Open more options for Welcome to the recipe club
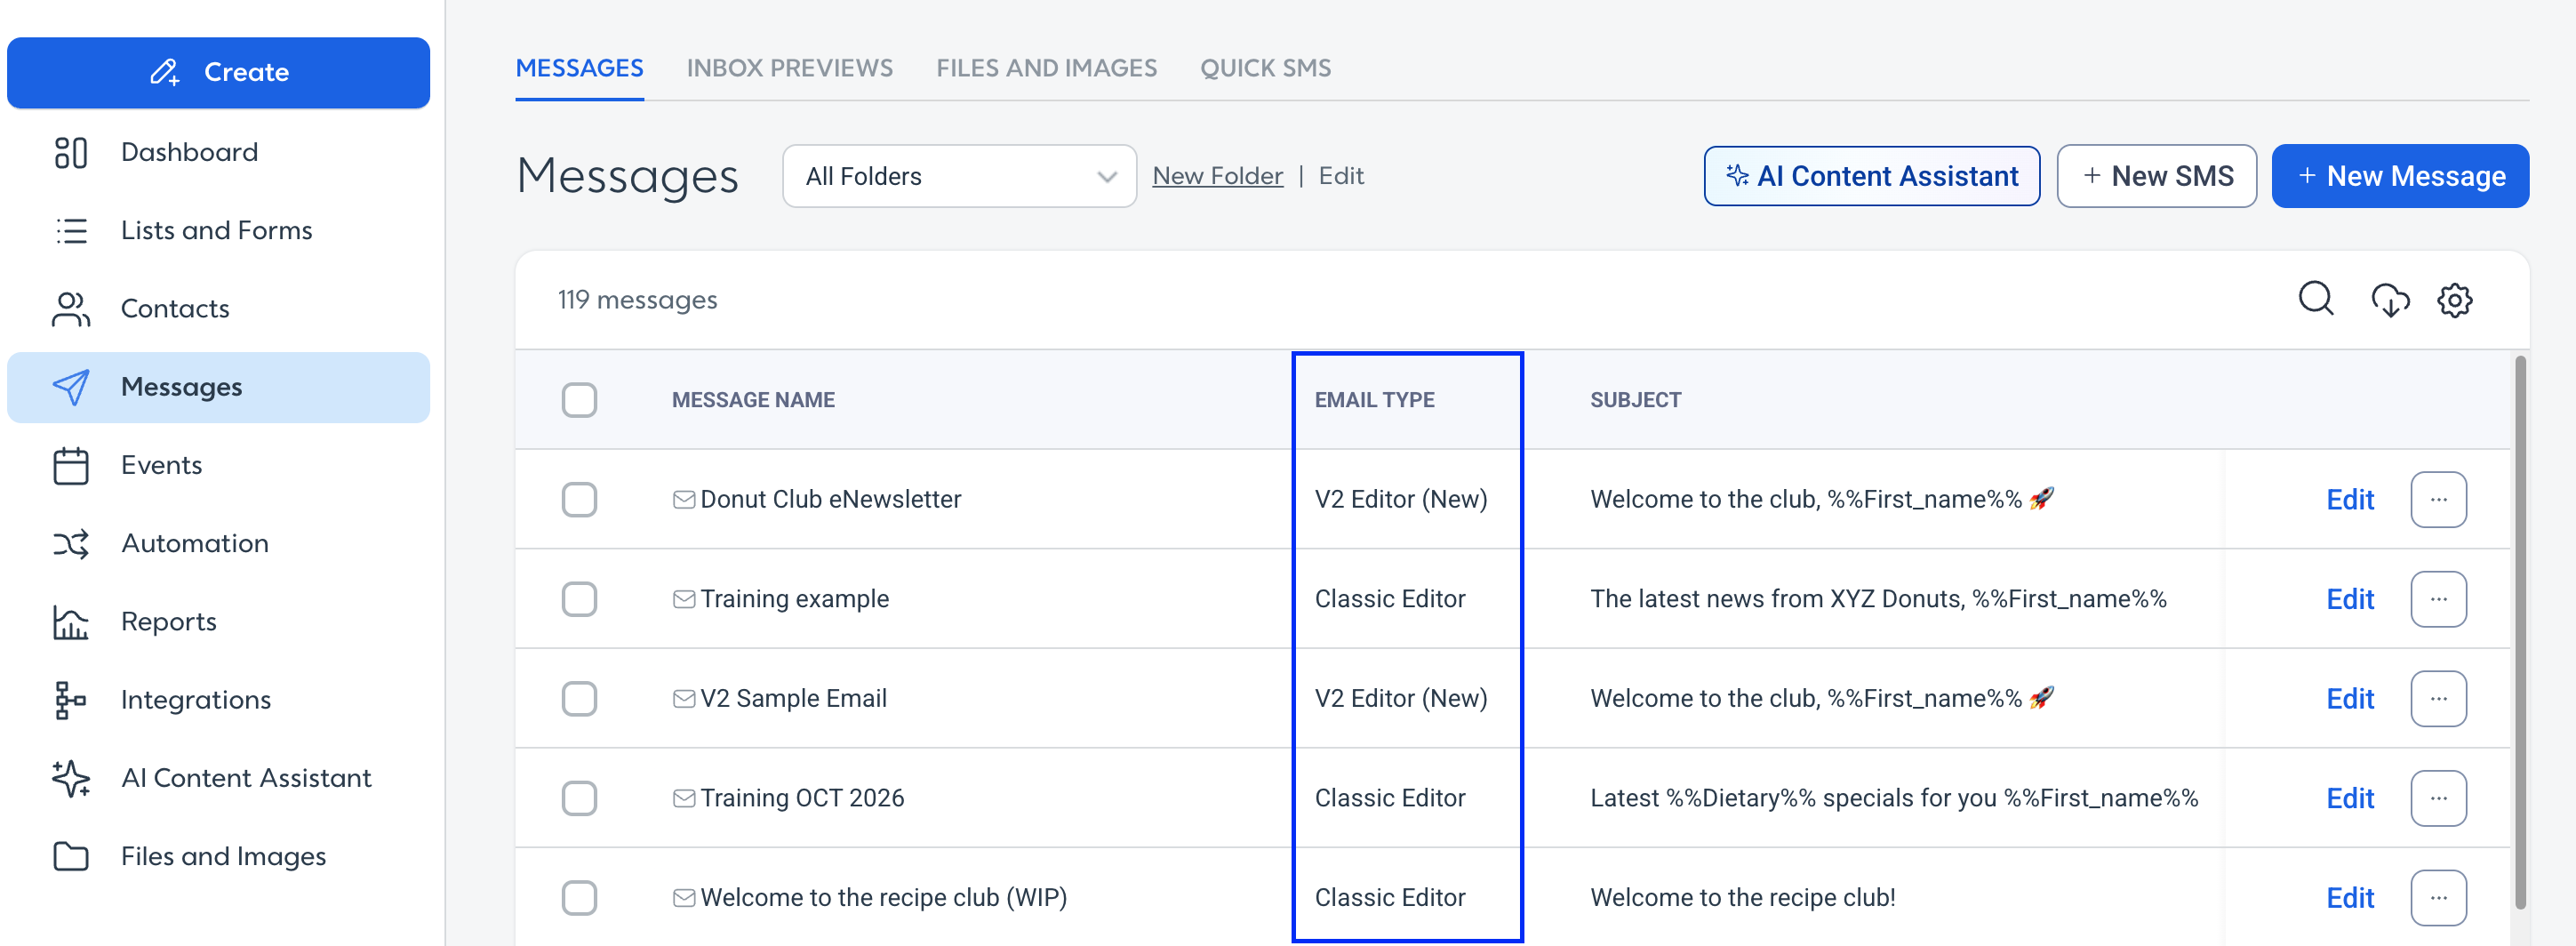Image resolution: width=2576 pixels, height=946 pixels. pos(2438,898)
